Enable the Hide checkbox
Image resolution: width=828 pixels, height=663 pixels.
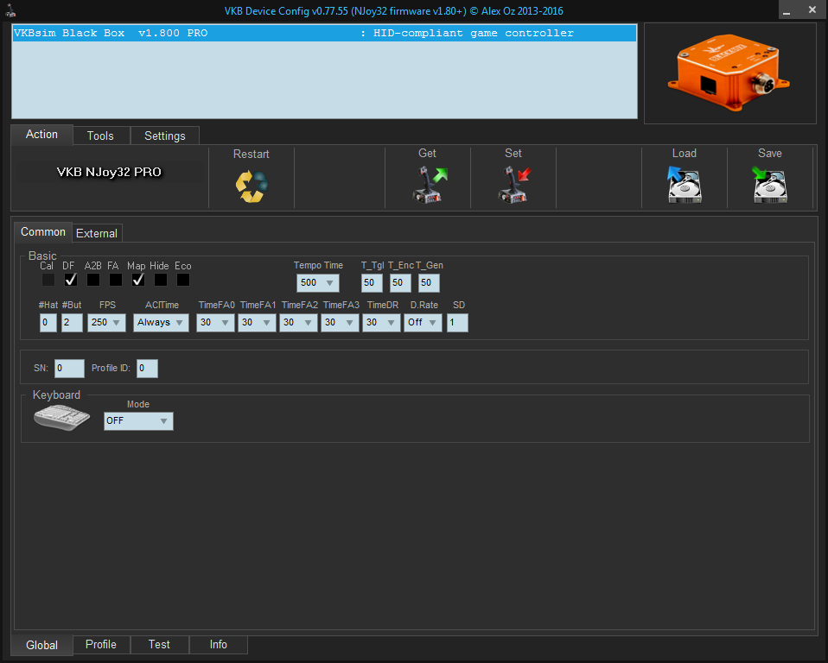click(x=161, y=280)
